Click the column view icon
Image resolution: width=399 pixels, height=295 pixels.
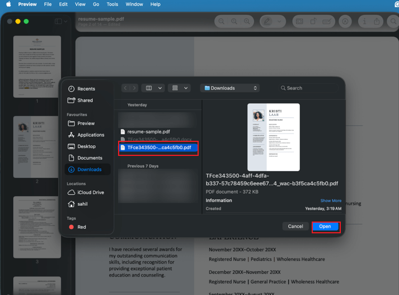pos(149,88)
